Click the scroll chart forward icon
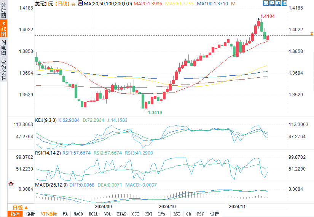 click(278, 3)
